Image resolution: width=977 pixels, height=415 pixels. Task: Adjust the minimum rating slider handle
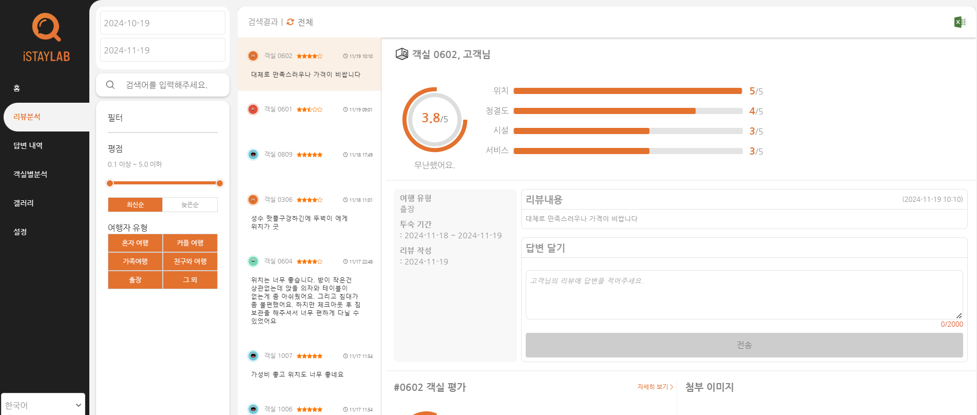pos(110,183)
